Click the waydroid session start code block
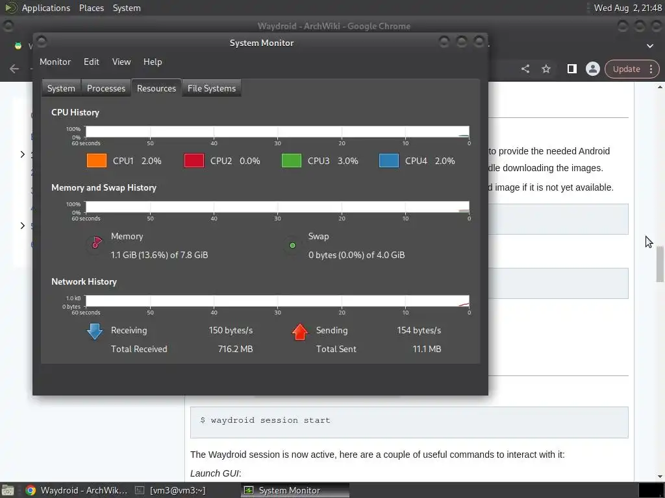 (409, 422)
